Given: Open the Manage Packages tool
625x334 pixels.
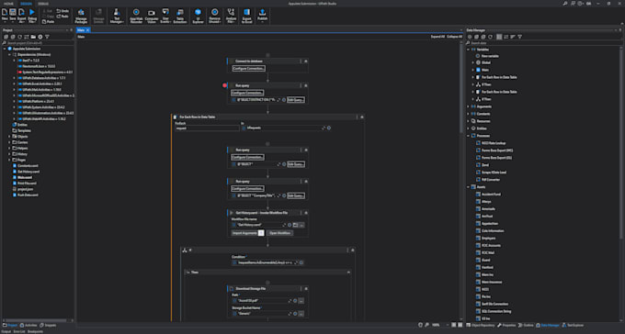Looking at the screenshot, I should [x=81, y=16].
